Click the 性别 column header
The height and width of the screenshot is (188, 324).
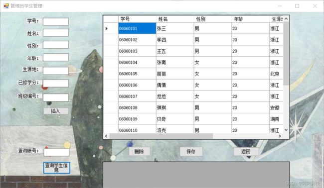[213, 19]
